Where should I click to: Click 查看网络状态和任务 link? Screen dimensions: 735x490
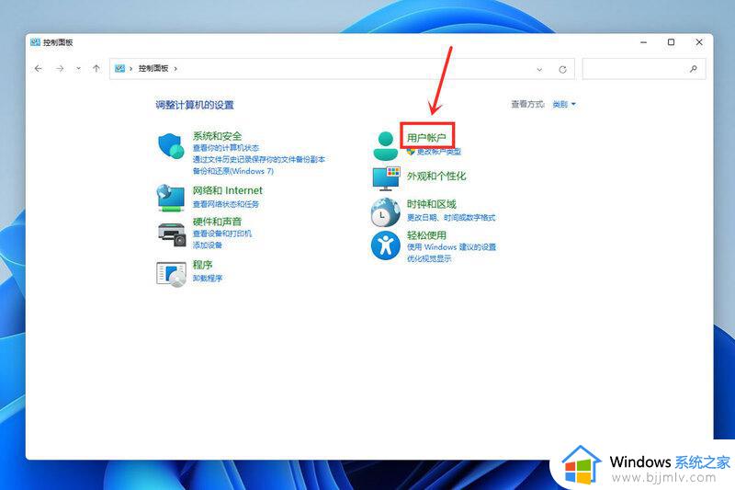click(226, 204)
